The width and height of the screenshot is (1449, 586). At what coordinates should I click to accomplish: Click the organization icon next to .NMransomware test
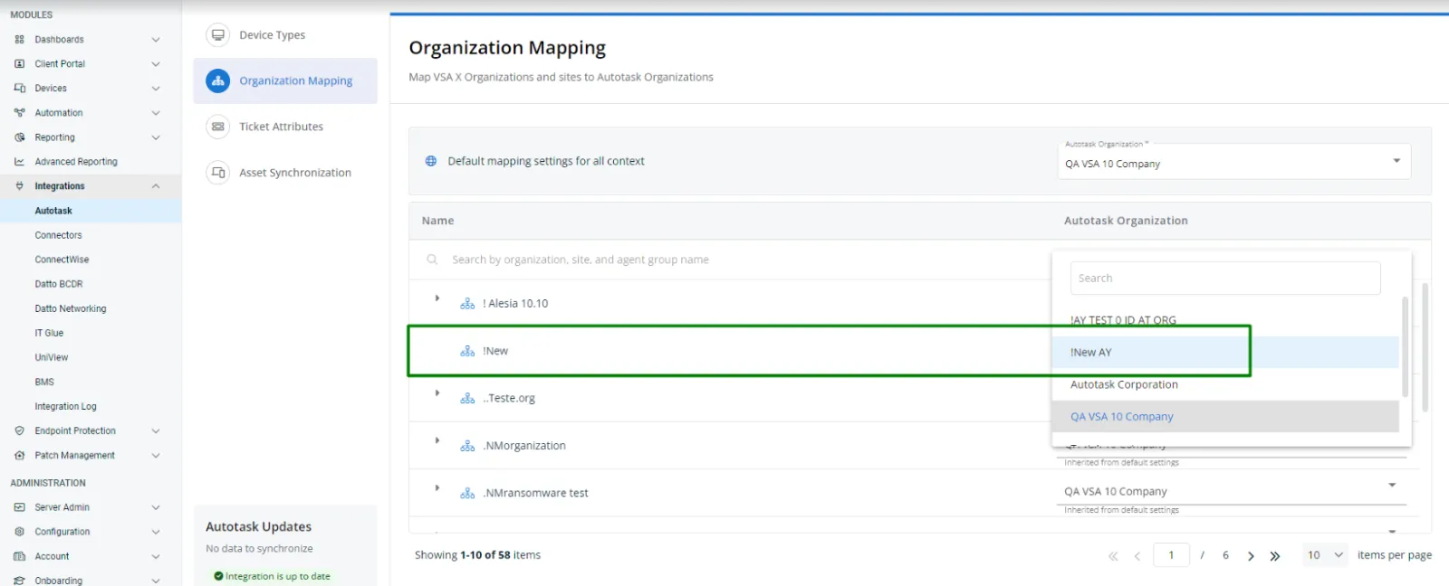(x=467, y=493)
